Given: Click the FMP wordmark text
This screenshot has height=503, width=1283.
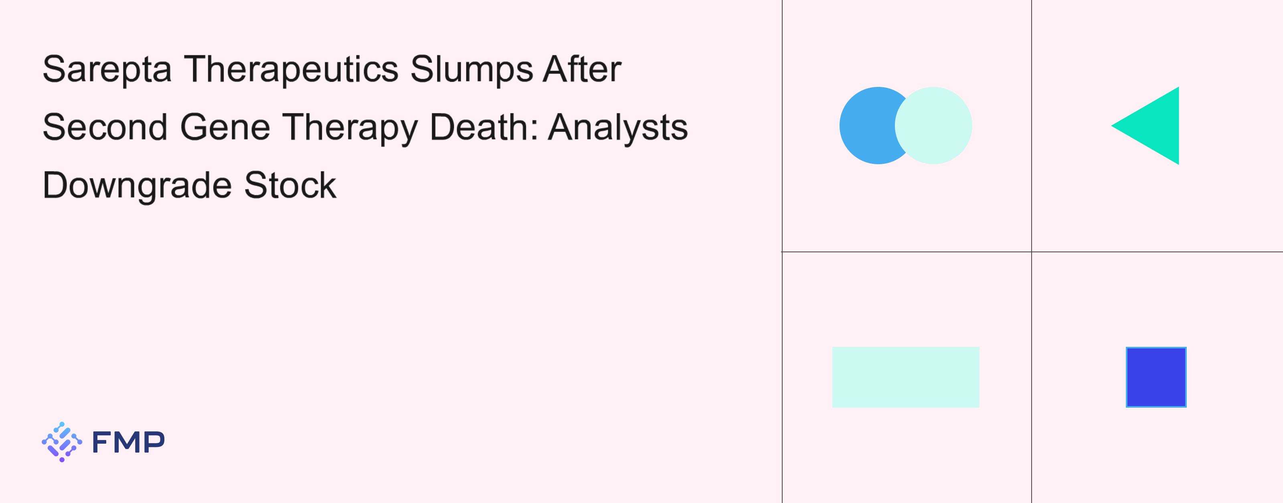Looking at the screenshot, I should pos(128,442).
